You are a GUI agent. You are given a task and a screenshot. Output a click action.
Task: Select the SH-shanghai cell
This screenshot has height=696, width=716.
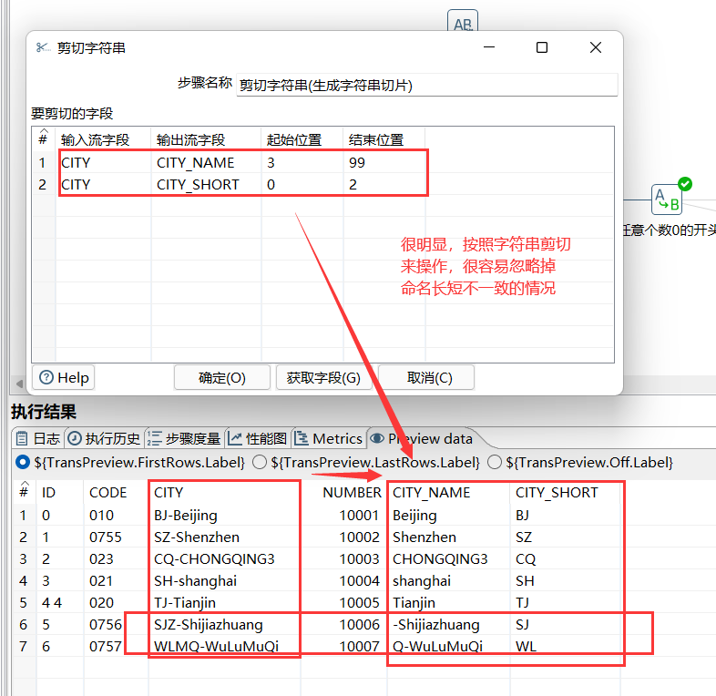224,581
